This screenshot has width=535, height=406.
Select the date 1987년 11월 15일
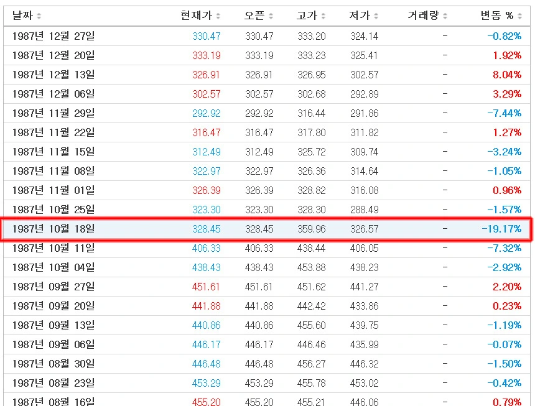pyautogui.click(x=53, y=151)
